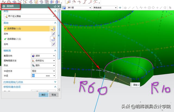Select the 选择面链 2 row
The width and height of the screenshot is (174, 112).
(27, 39)
